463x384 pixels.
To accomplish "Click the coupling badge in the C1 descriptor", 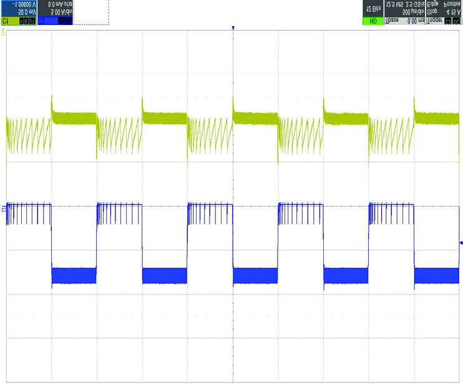I will (x=27, y=21).
